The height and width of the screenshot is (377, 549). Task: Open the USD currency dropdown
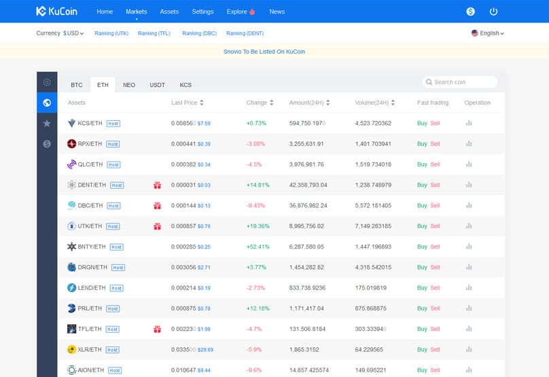point(73,33)
